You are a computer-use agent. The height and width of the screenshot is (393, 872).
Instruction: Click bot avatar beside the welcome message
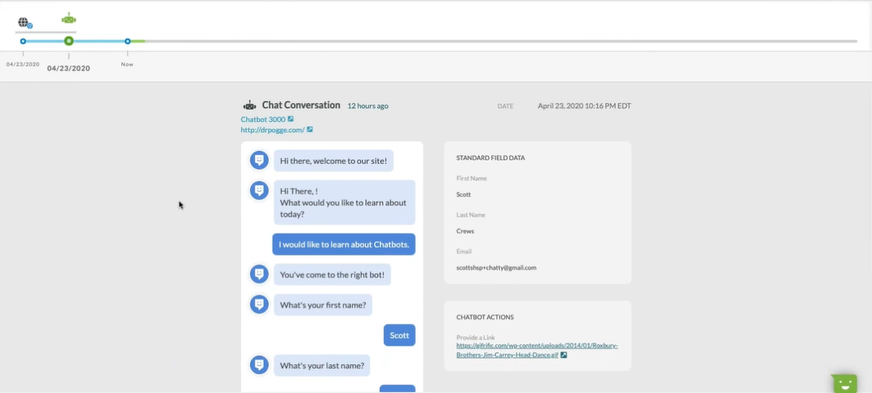(259, 160)
